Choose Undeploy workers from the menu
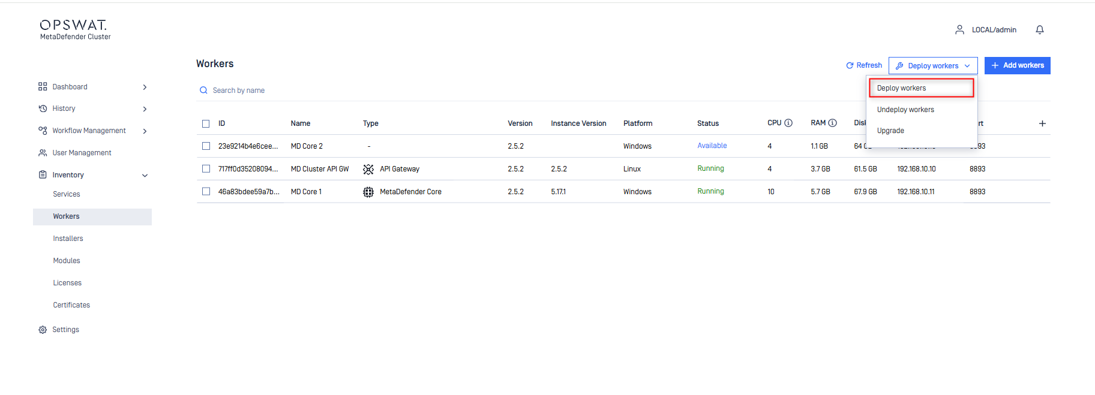This screenshot has width=1095, height=395. tap(905, 110)
